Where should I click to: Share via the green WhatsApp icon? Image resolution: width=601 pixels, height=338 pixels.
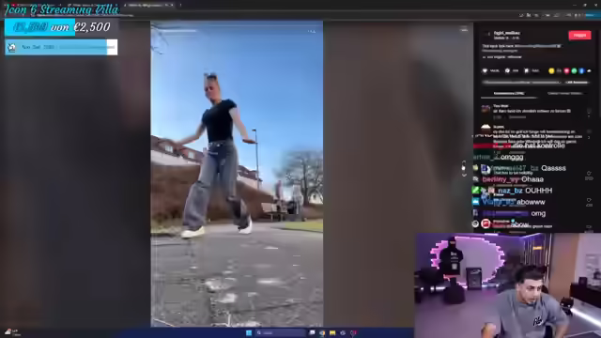(x=574, y=71)
